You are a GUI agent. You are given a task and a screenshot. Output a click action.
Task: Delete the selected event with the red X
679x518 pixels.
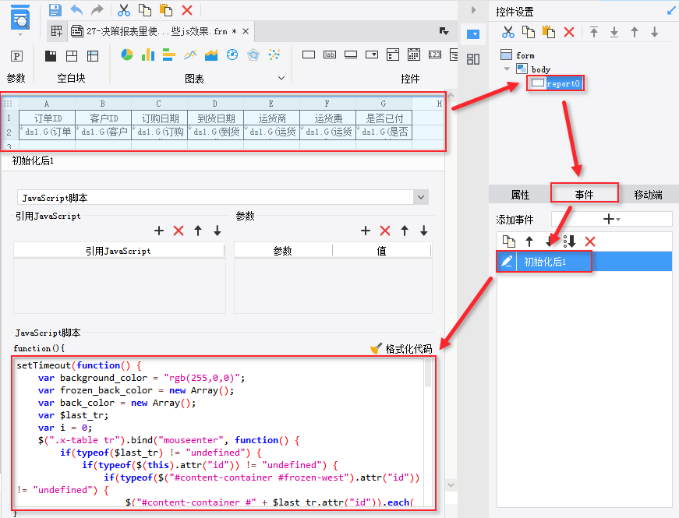point(590,241)
